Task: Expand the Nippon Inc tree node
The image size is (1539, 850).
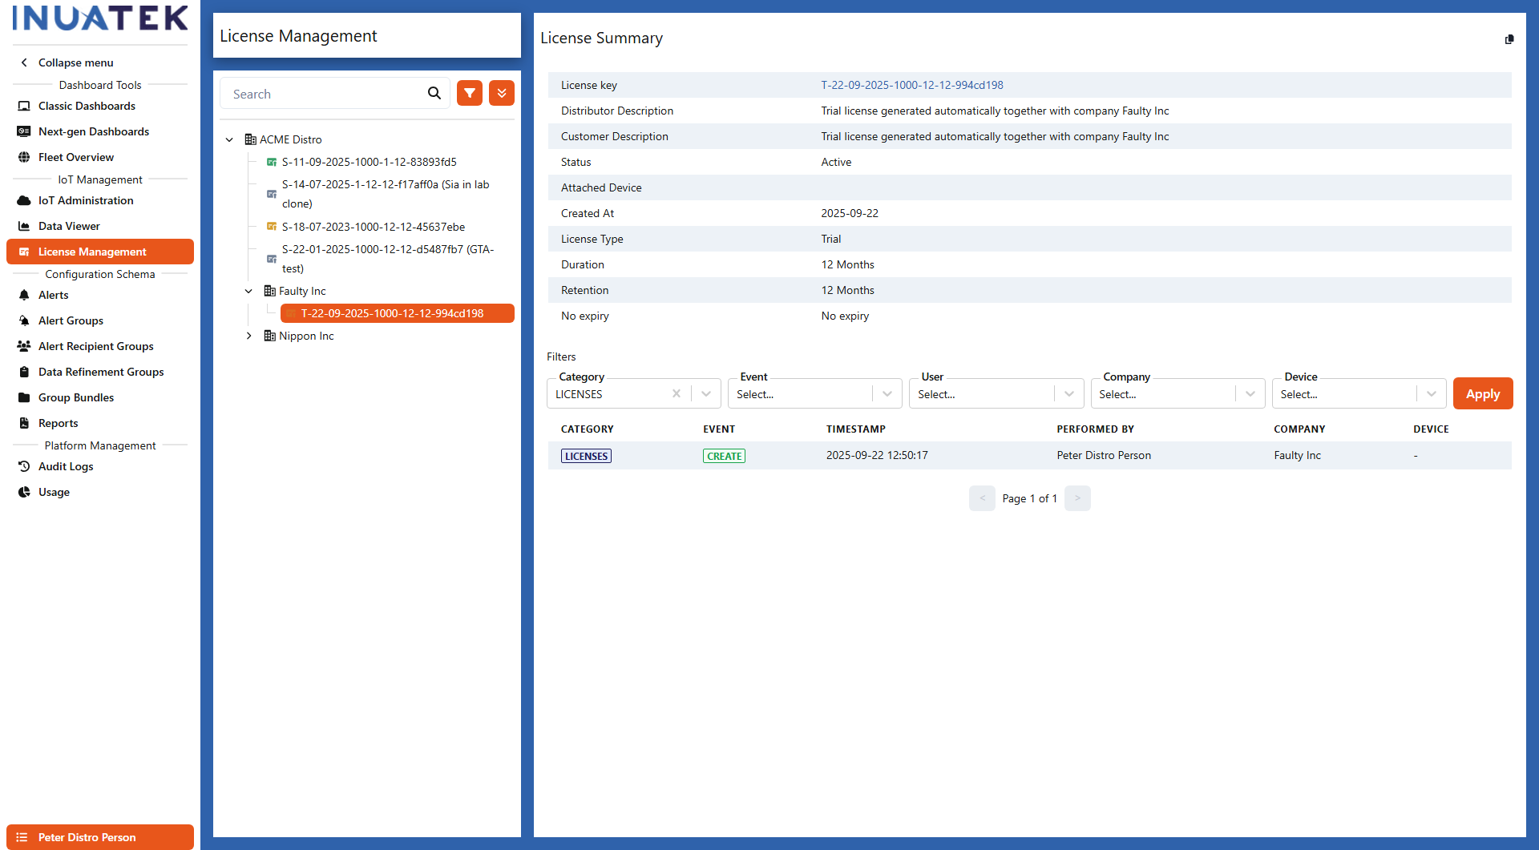Action: tap(248, 336)
